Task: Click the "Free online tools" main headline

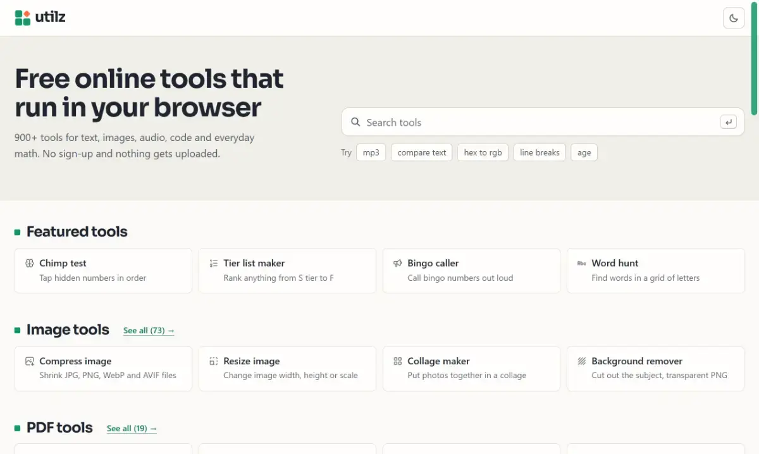Action: (149, 93)
